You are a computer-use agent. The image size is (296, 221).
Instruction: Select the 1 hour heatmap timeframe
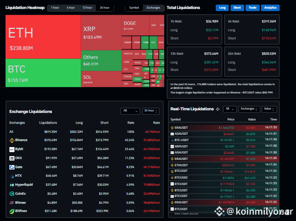pos(55,8)
